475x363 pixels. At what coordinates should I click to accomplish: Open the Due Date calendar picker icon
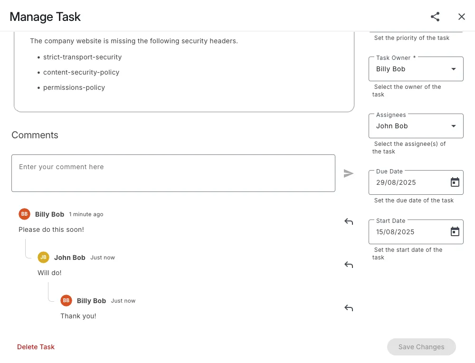(455, 181)
